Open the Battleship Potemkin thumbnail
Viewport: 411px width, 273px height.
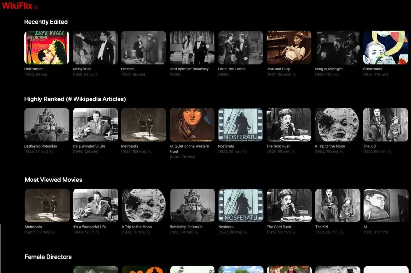[47, 124]
